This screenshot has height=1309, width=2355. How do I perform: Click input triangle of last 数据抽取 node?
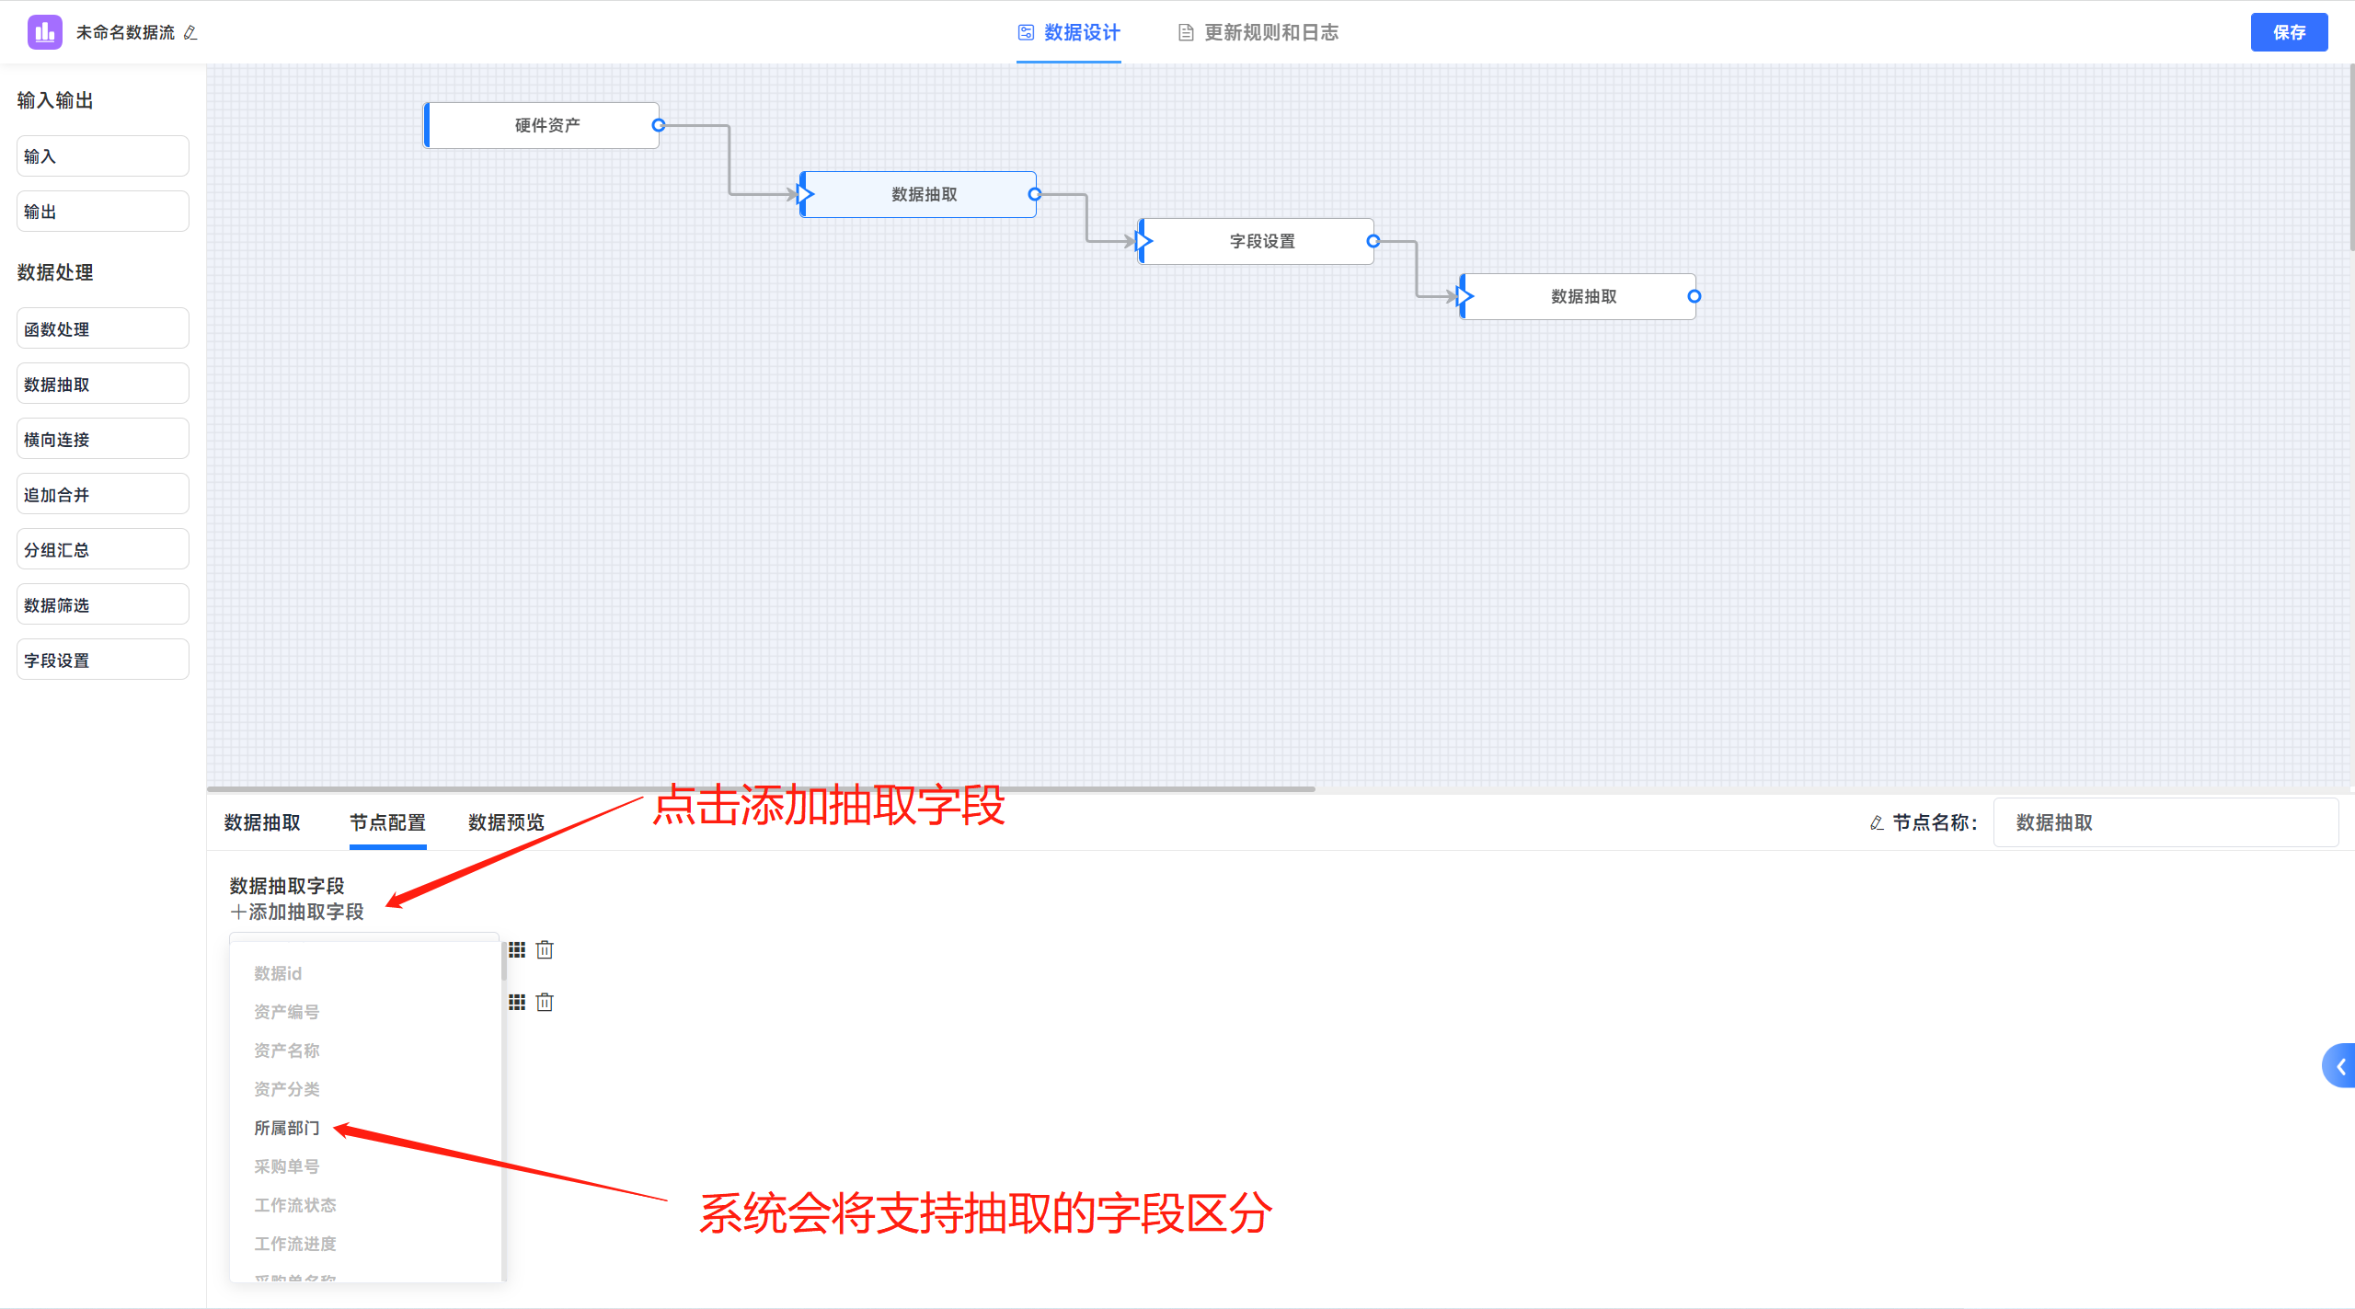point(1465,296)
